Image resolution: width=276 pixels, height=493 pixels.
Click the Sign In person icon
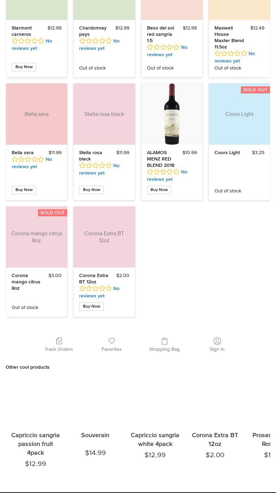point(217,341)
